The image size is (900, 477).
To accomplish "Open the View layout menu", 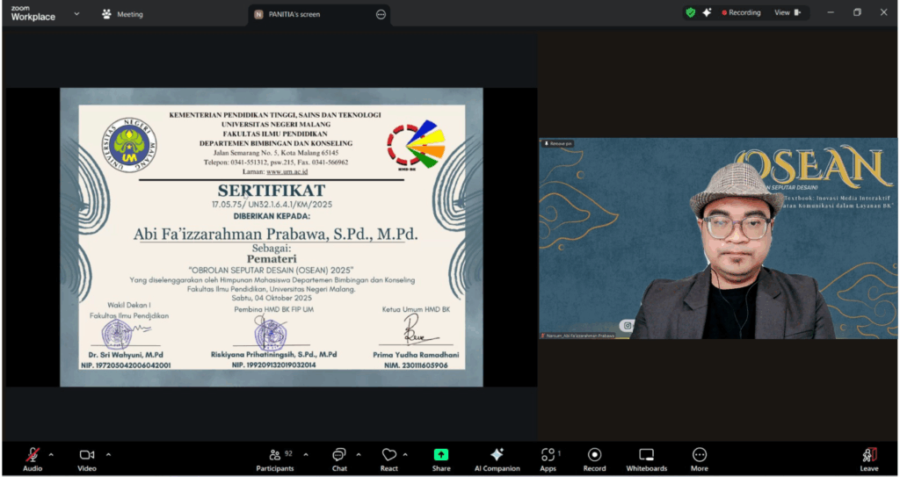I will click(x=786, y=13).
